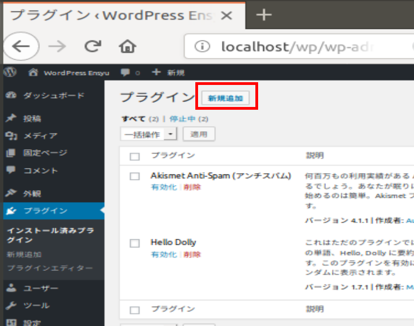The image size is (414, 326).
Task: Open the 新規 plus menu in admin bar
Action: 168,72
